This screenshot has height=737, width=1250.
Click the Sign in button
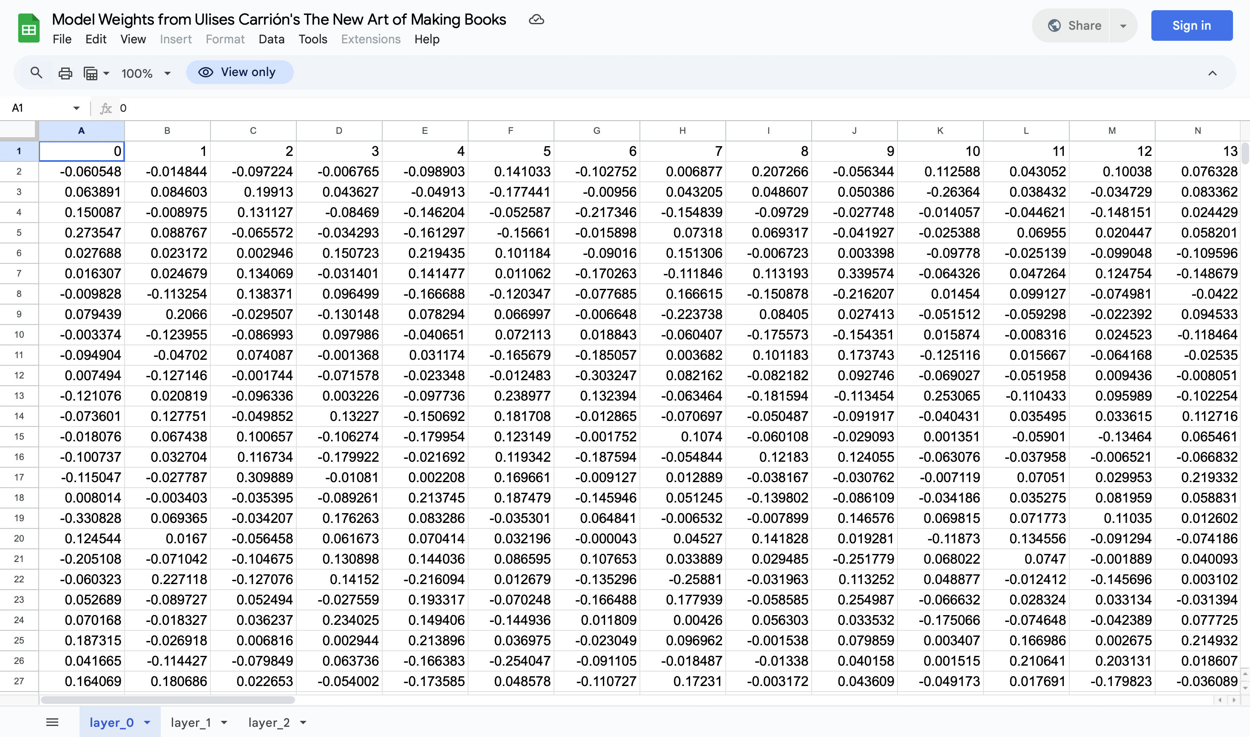coord(1191,26)
